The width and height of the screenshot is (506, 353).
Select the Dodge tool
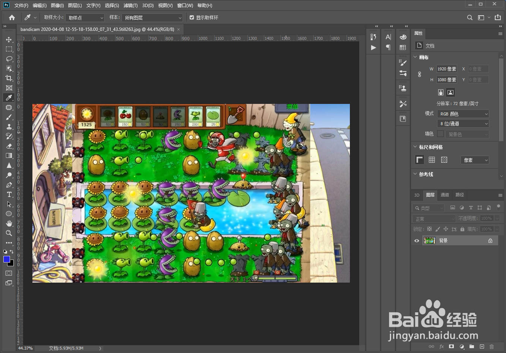(x=9, y=175)
